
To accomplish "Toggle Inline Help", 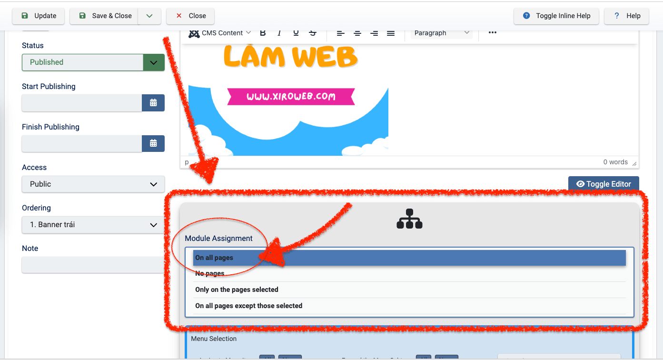I will (556, 16).
